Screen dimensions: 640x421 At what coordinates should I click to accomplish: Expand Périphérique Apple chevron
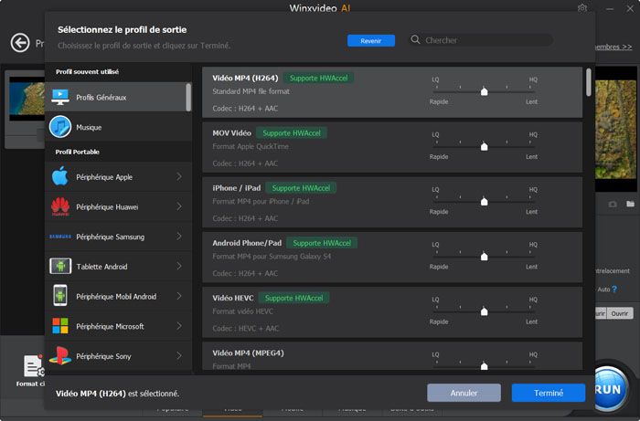tap(179, 176)
